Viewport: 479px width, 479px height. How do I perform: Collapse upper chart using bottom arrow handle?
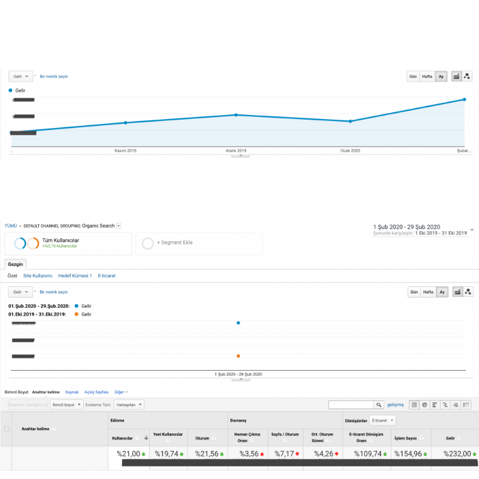(241, 156)
